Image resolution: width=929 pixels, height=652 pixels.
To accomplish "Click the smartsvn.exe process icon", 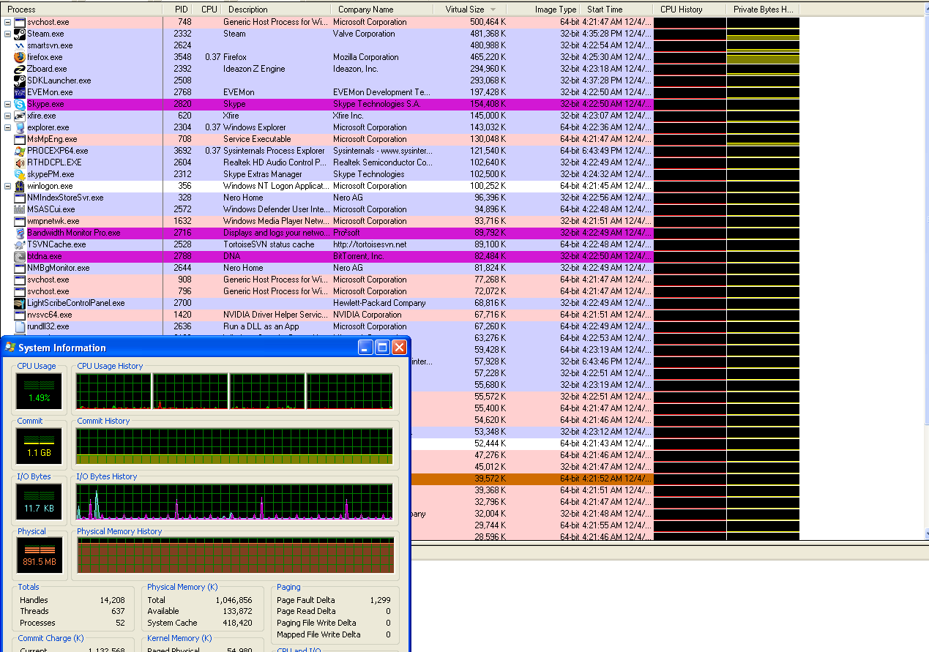I will (20, 45).
